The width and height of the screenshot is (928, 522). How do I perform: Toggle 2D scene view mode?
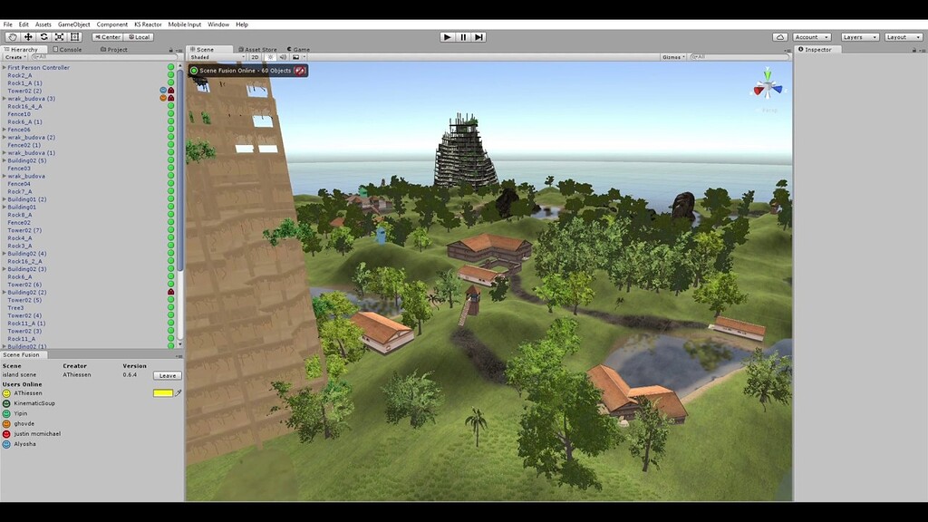(x=254, y=56)
